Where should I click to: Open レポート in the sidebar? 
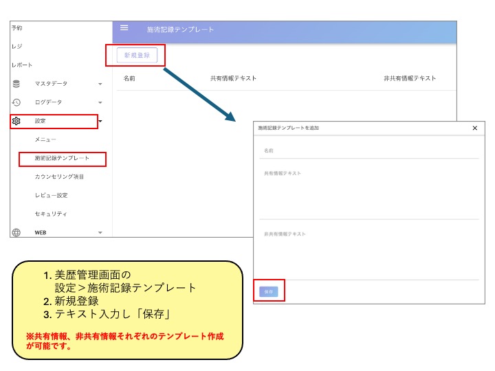click(21, 65)
